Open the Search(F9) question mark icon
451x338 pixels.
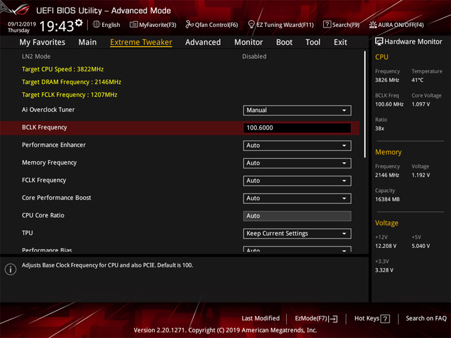[x=327, y=24]
